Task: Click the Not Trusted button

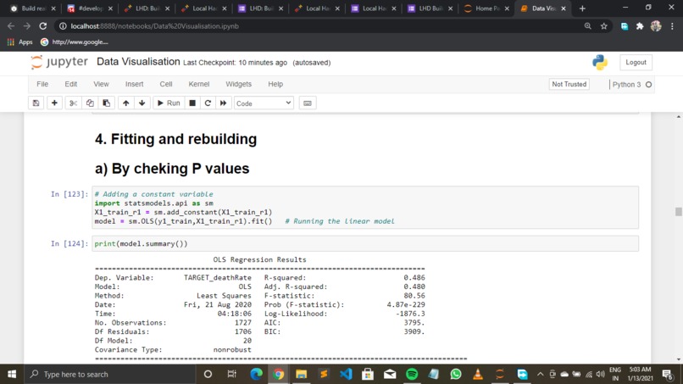Action: [x=569, y=84]
